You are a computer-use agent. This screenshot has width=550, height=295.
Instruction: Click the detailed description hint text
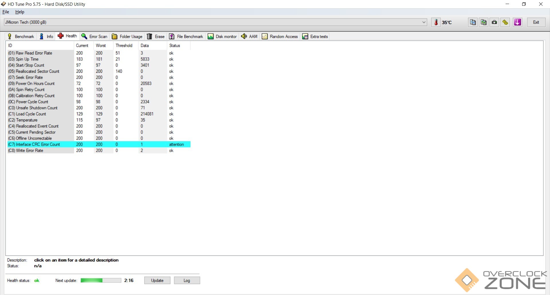(x=76, y=260)
